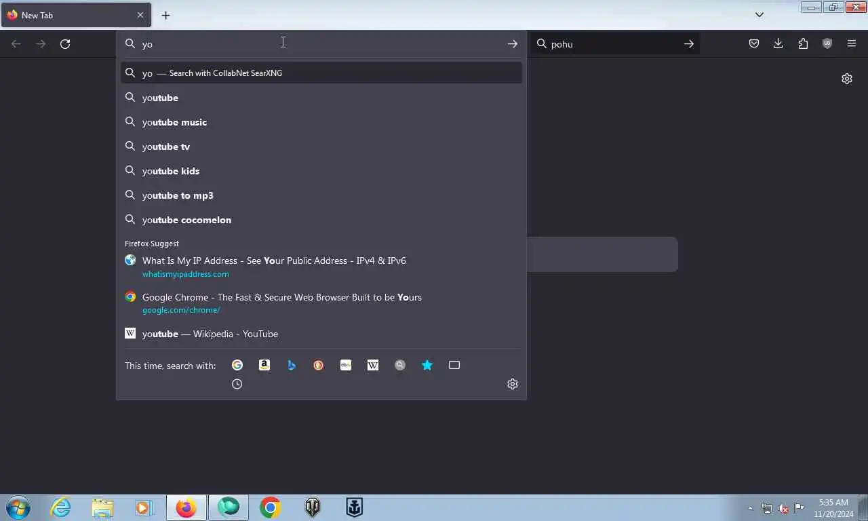Image resolution: width=868 pixels, height=521 pixels.
Task: Open the muted volume tray icon
Action: tap(783, 508)
